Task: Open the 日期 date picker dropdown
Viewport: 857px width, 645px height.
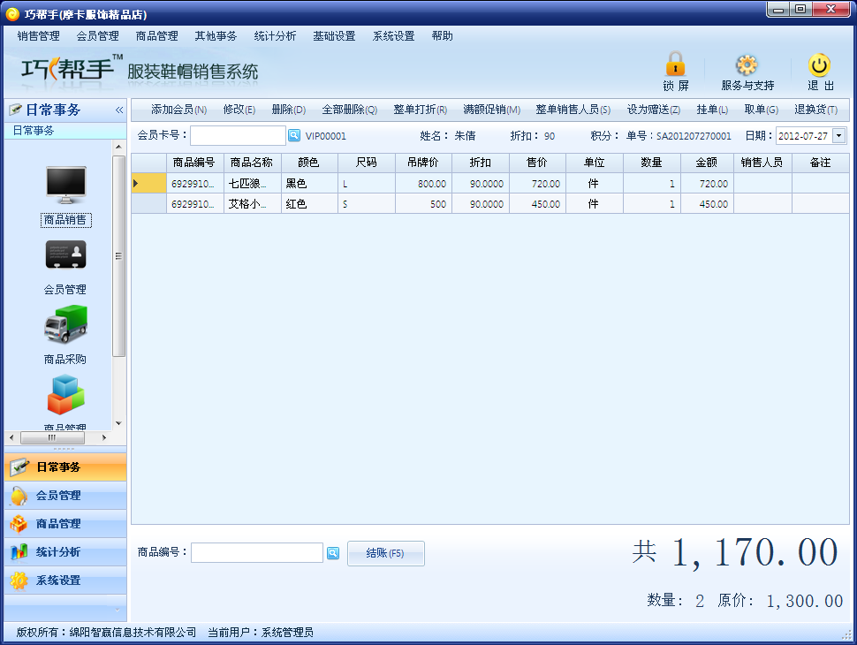Action: 840,135
